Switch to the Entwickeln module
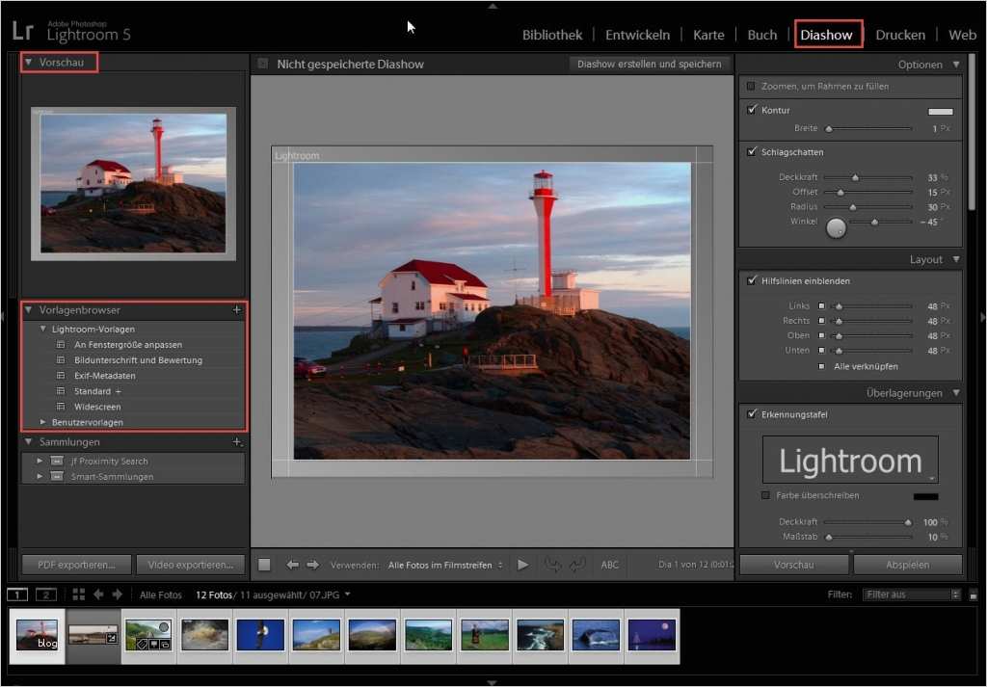 click(x=637, y=34)
